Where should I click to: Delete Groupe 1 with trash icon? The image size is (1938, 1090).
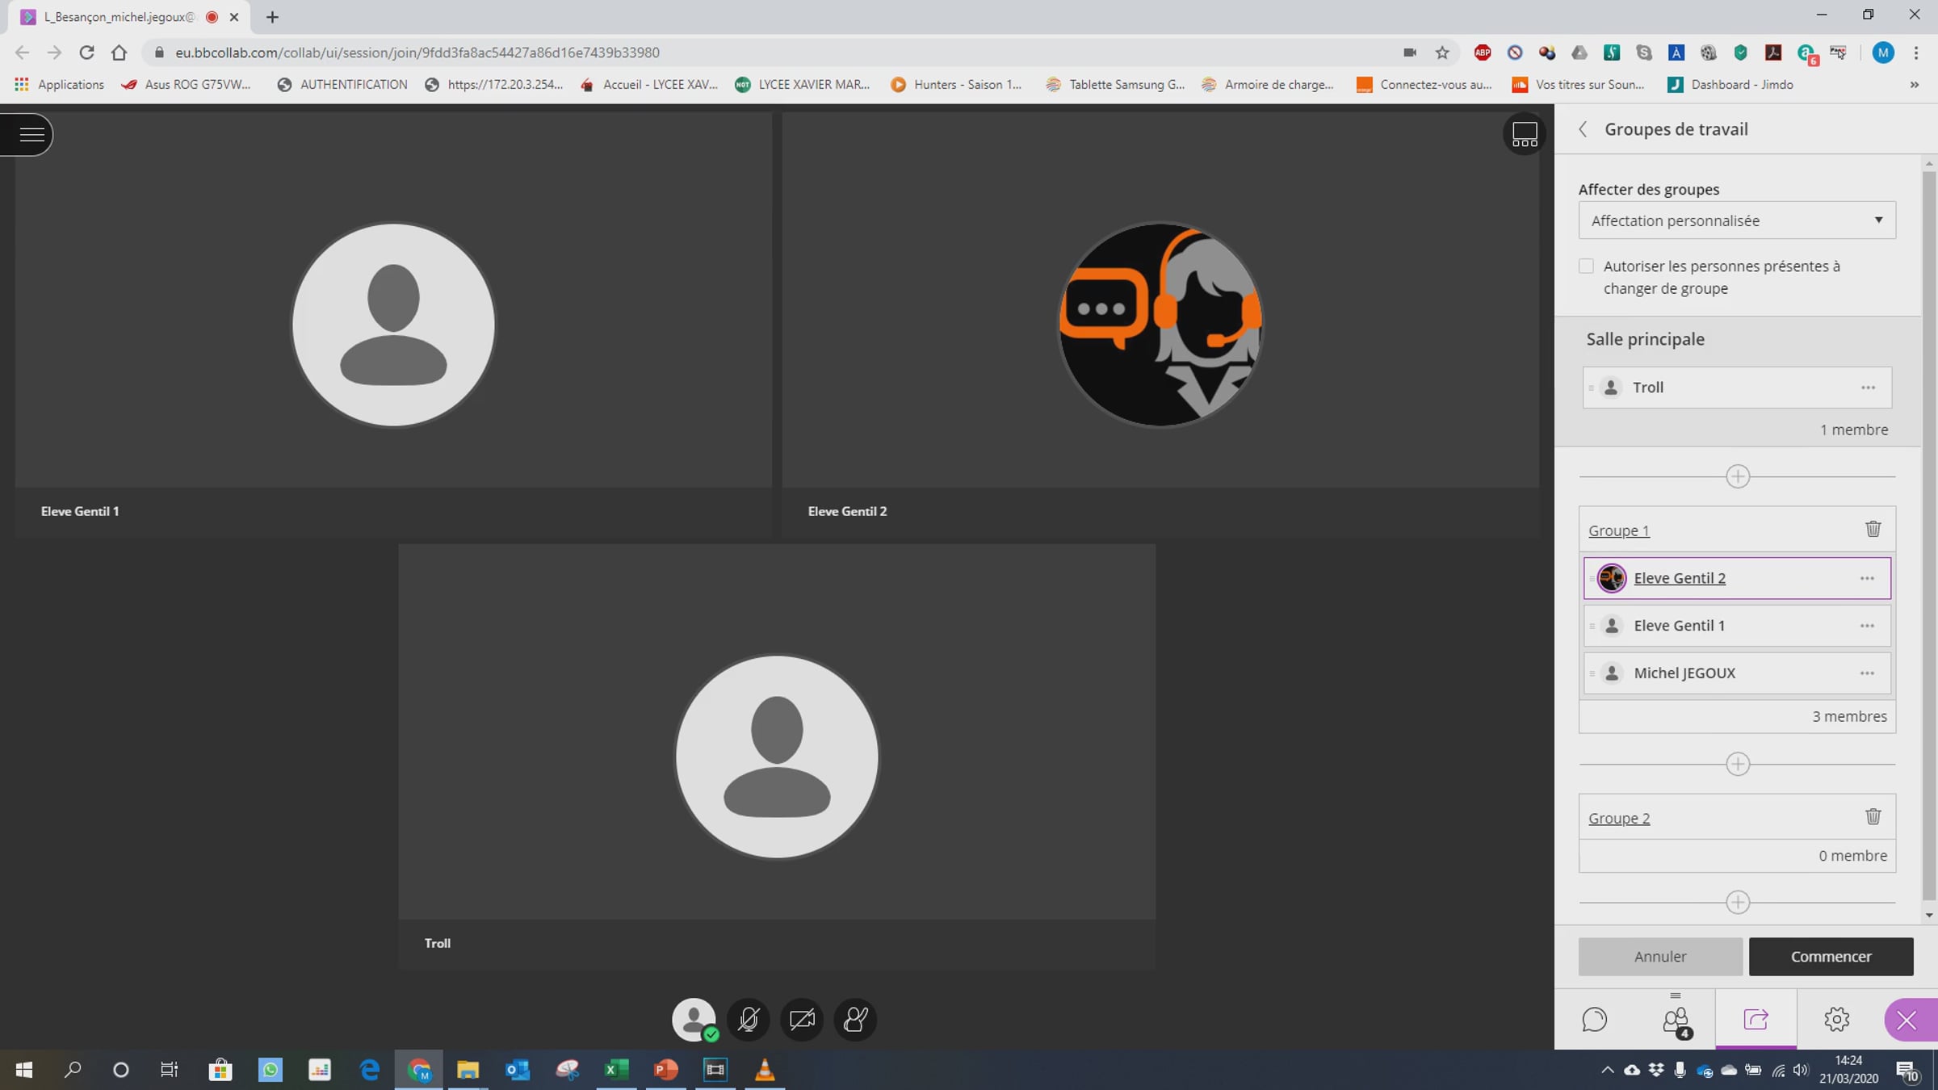point(1873,529)
